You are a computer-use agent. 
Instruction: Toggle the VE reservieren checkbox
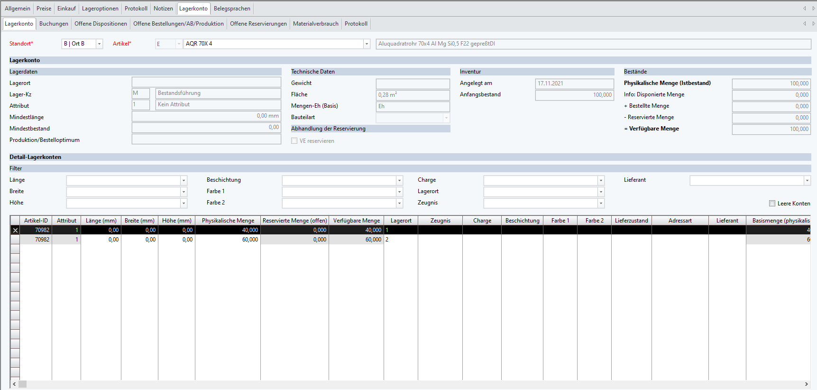click(x=294, y=141)
